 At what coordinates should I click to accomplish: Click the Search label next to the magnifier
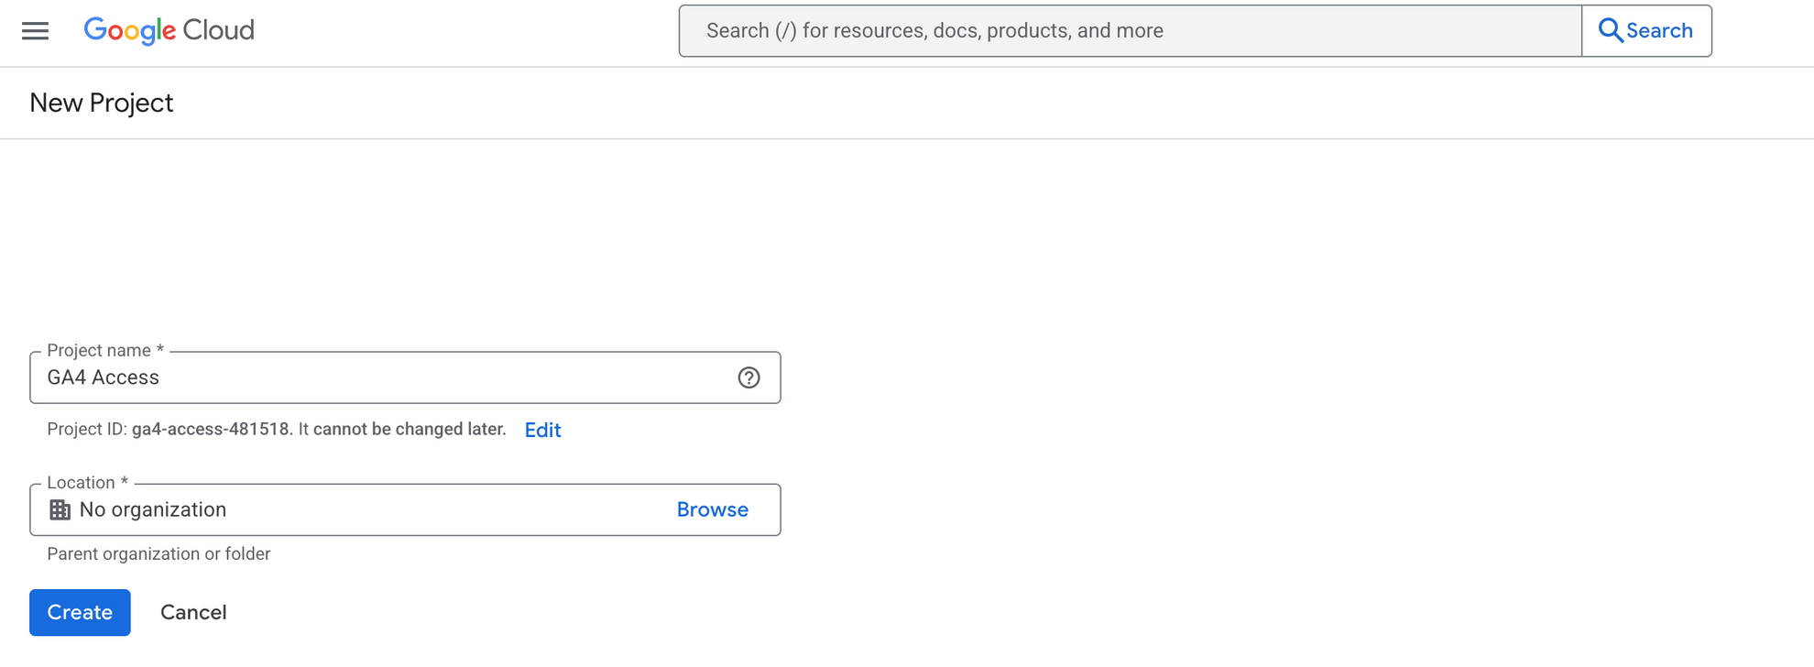(1660, 29)
